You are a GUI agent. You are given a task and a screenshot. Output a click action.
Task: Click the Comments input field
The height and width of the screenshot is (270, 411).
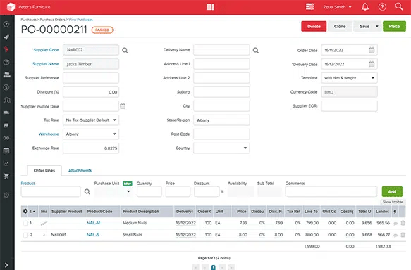[331, 191]
